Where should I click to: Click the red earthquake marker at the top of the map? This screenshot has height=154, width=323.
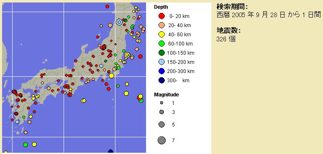click(107, 6)
